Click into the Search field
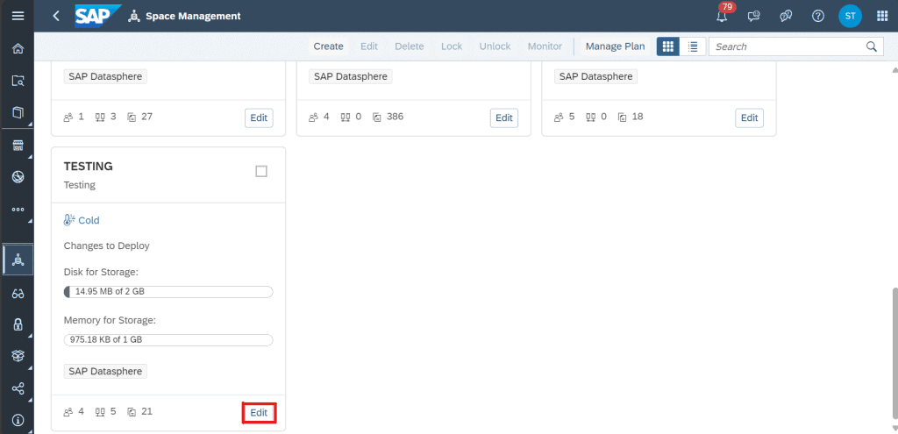The image size is (898, 434). pos(788,46)
